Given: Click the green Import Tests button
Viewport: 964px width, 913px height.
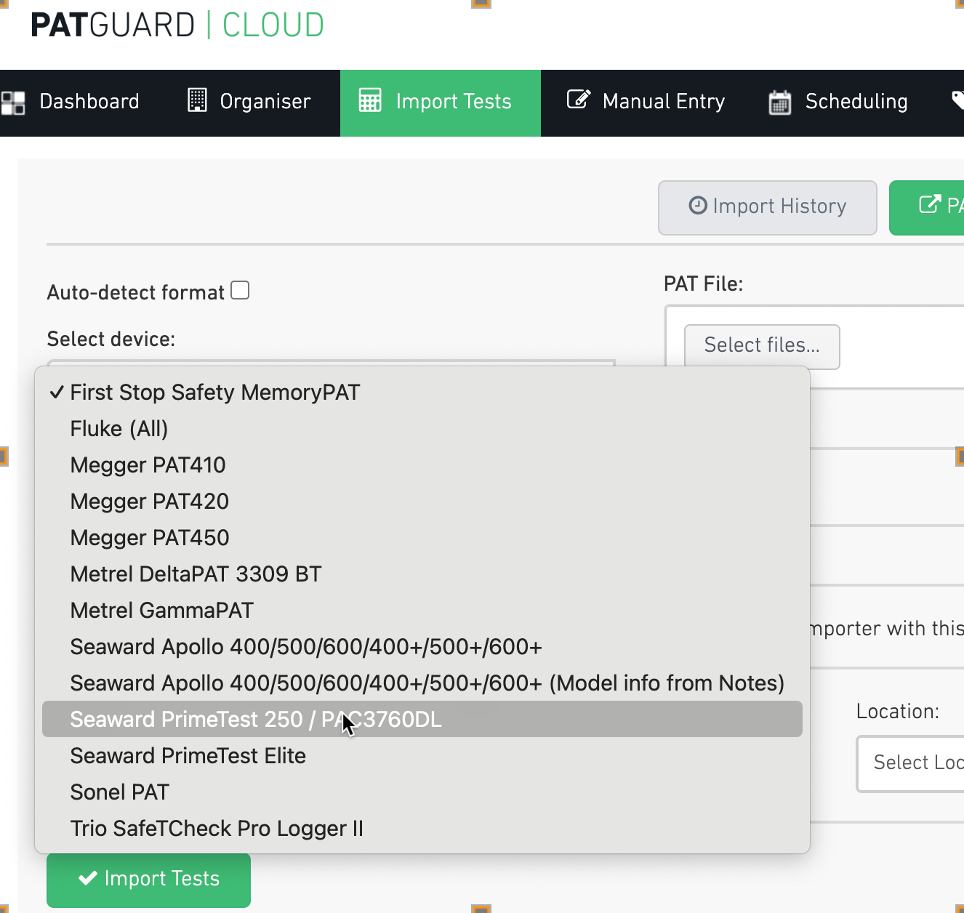Looking at the screenshot, I should (x=149, y=880).
